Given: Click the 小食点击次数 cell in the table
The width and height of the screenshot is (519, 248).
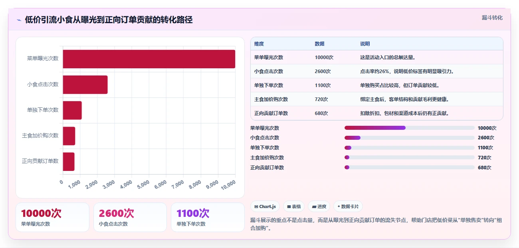Looking at the screenshot, I should [269, 71].
